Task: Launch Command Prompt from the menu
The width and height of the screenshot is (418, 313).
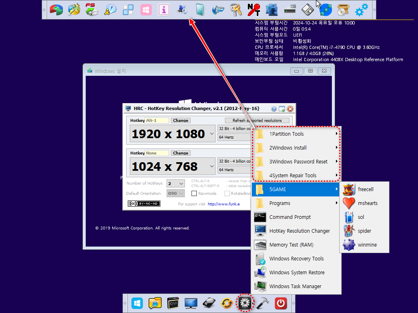Action: (296, 217)
